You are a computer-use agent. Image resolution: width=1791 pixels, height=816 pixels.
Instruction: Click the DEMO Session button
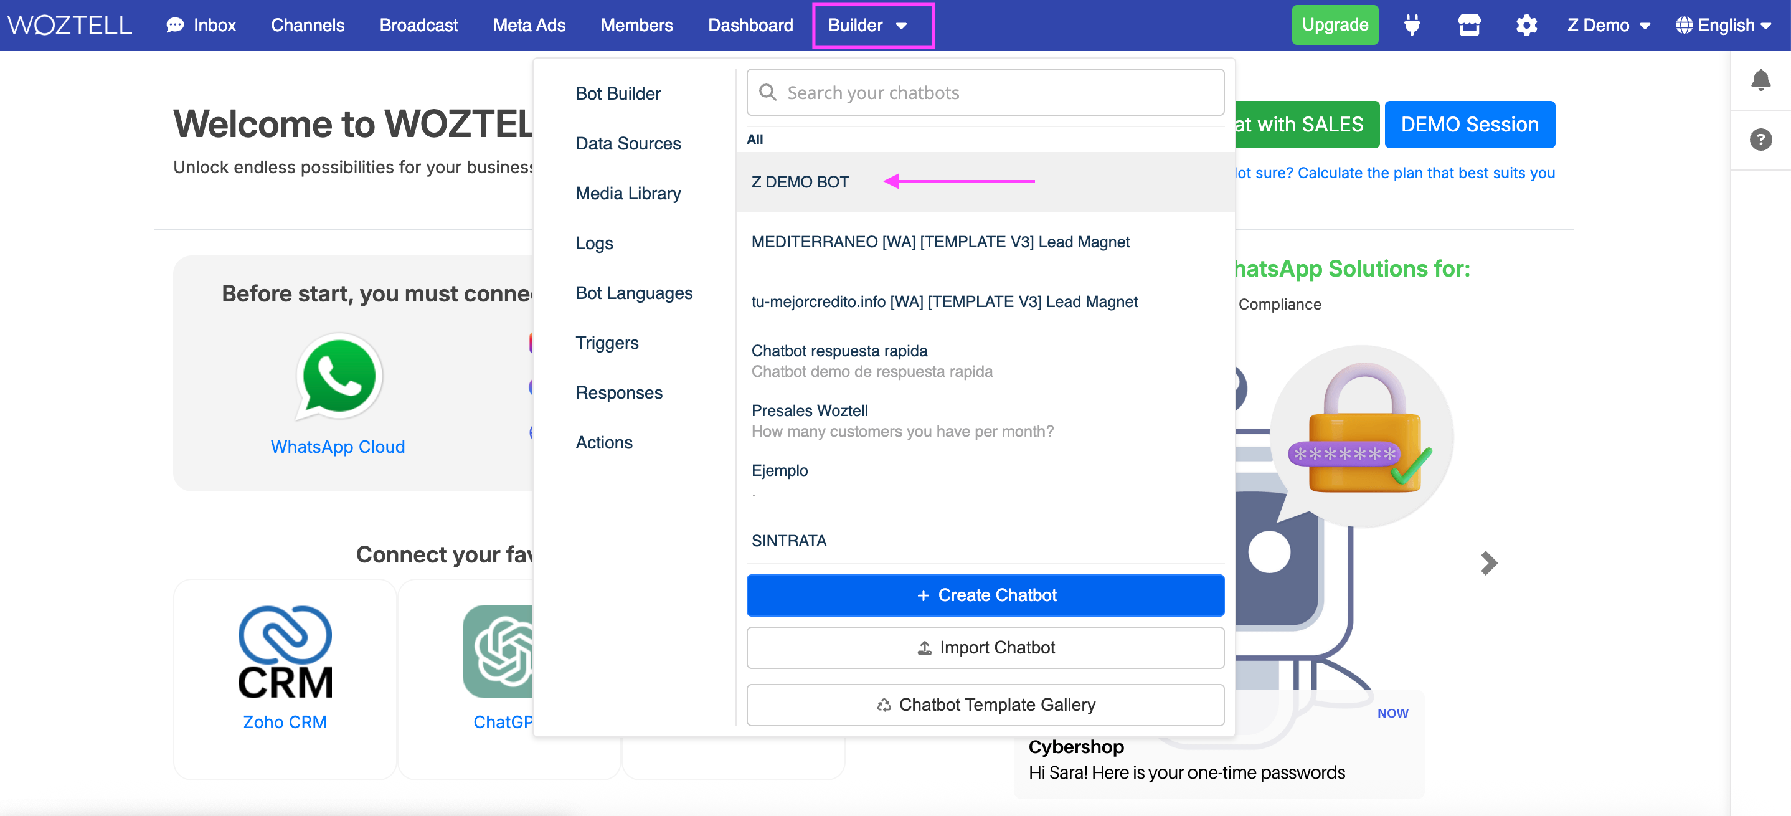pyautogui.click(x=1469, y=125)
